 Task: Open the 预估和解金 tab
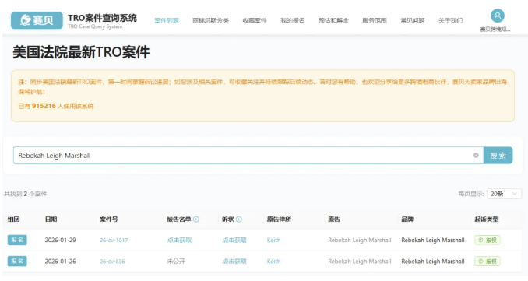point(333,20)
